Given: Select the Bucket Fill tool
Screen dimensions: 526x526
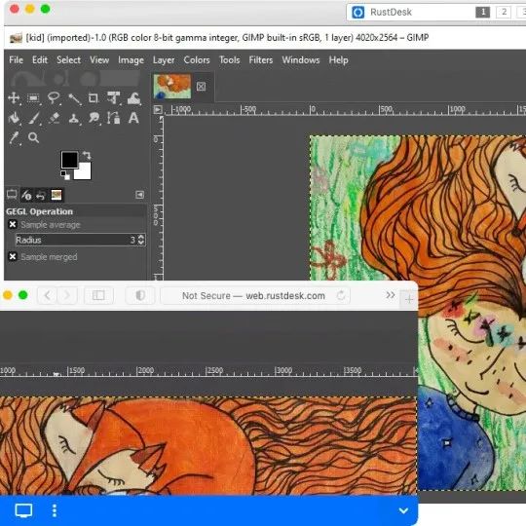Looking at the screenshot, I should (14, 118).
